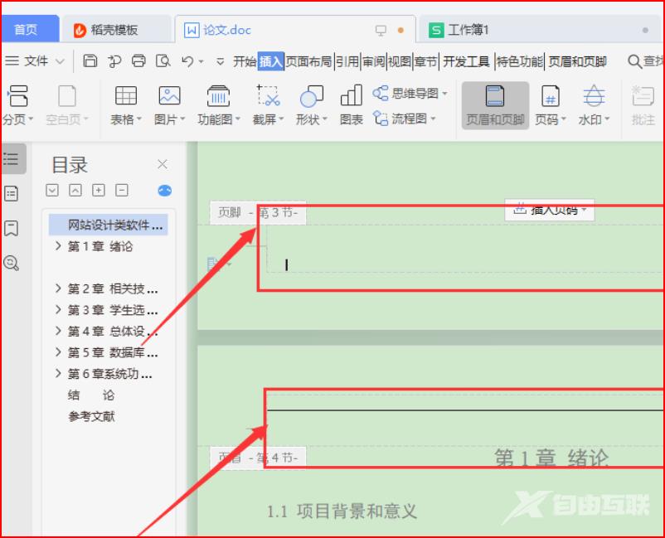The height and width of the screenshot is (538, 665).
Task: Open the 文件 menu dropdown
Action: pyautogui.click(x=35, y=61)
